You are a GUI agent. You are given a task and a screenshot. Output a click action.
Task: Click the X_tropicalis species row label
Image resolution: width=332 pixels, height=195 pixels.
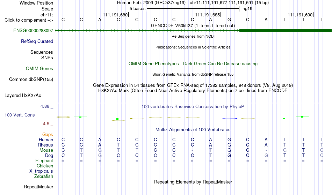(41, 171)
